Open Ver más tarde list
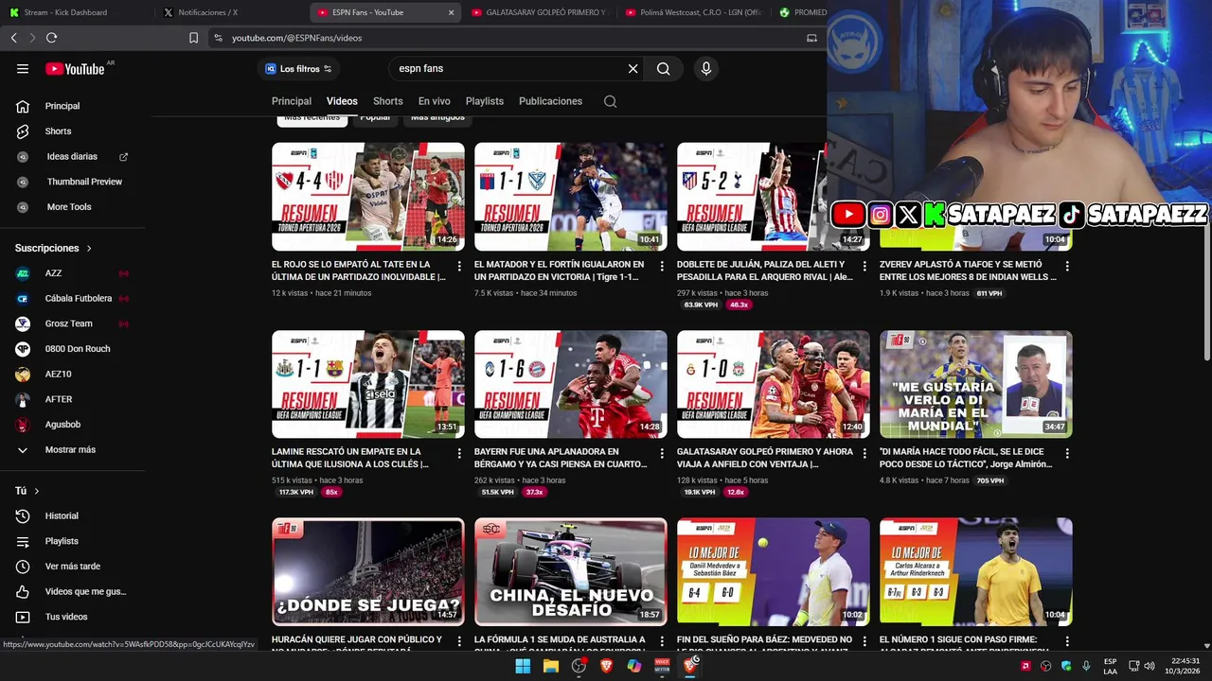The width and height of the screenshot is (1212, 681). point(73,567)
